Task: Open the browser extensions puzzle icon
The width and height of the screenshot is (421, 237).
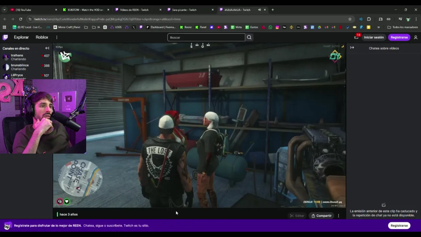Action: pos(369,19)
